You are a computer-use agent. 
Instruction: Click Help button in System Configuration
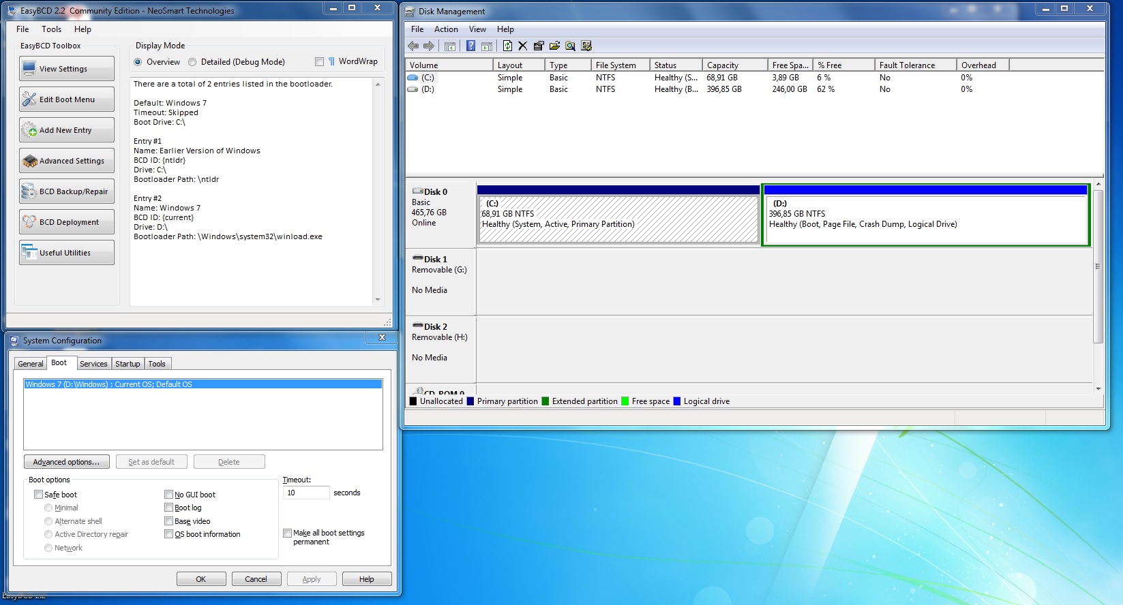(x=367, y=579)
